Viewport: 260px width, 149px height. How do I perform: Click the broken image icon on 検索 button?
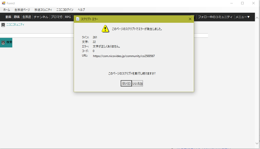[3, 42]
